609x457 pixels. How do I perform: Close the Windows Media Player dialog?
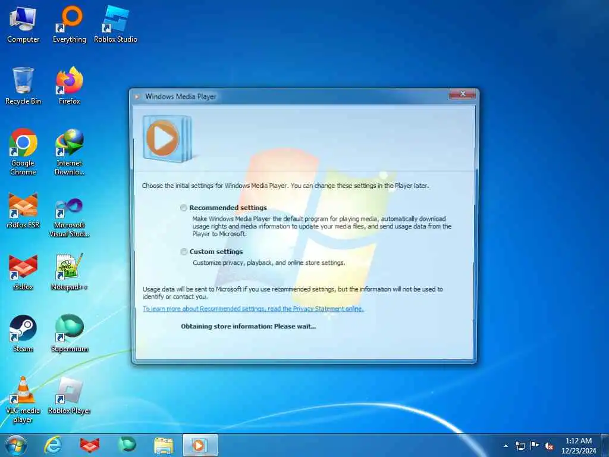tap(462, 93)
